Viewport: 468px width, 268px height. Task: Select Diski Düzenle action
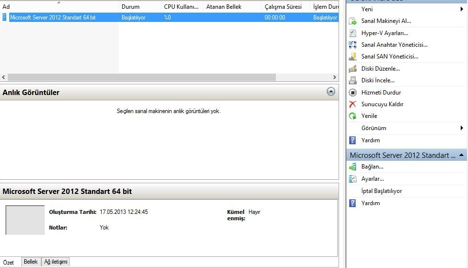pyautogui.click(x=380, y=69)
